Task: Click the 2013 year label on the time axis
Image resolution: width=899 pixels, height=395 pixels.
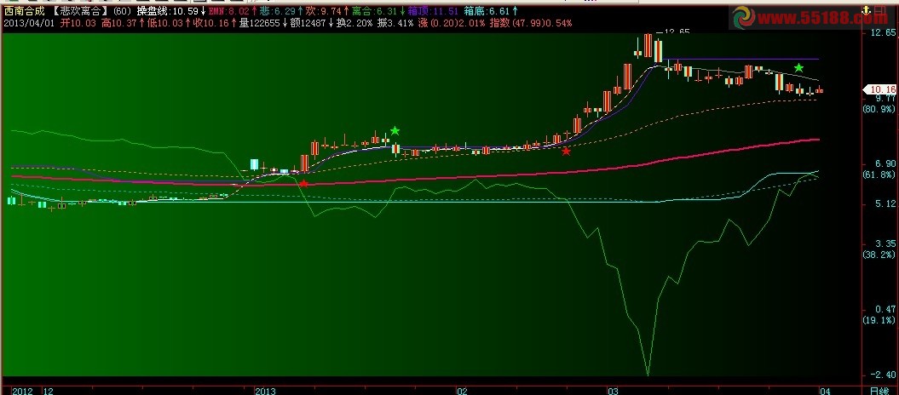Action: [266, 391]
